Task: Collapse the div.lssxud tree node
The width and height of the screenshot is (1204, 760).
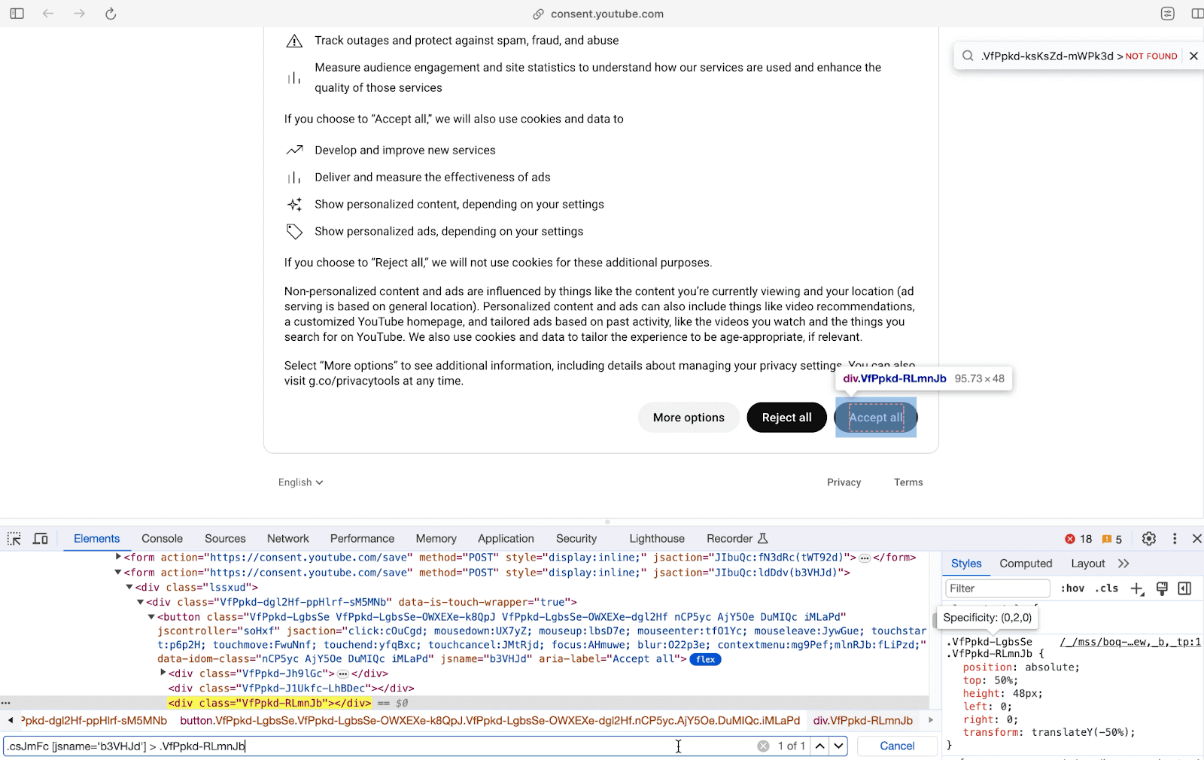Action: pos(130,587)
